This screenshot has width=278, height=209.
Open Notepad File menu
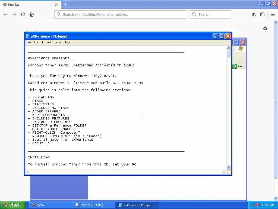[x=29, y=42]
